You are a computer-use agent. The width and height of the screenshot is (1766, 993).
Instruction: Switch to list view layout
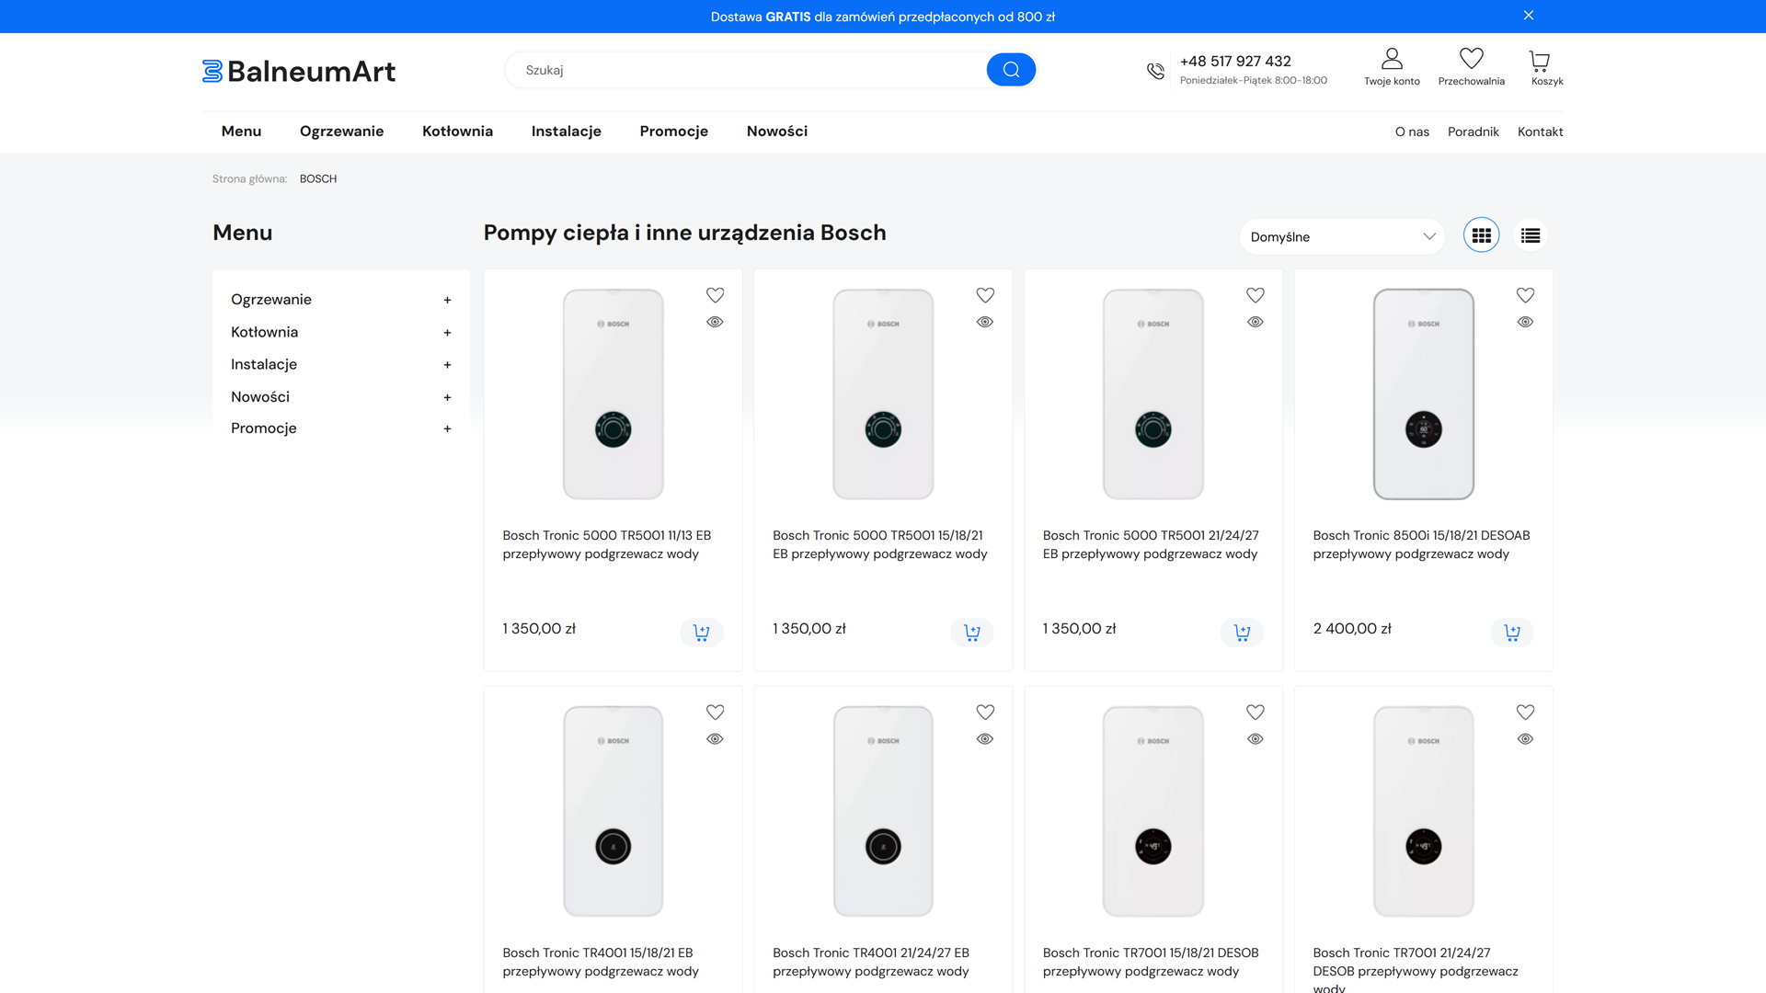[1531, 236]
